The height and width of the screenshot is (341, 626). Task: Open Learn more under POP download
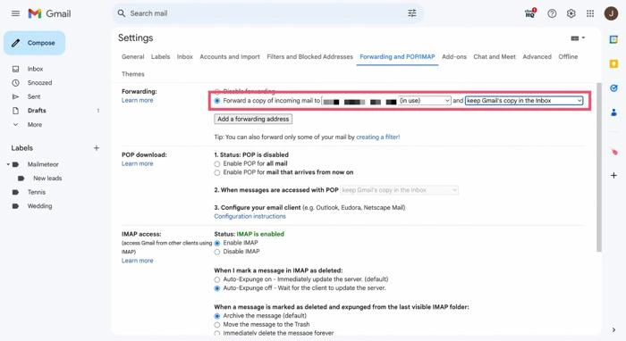[x=138, y=163]
